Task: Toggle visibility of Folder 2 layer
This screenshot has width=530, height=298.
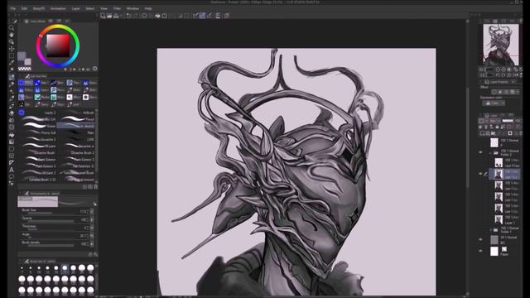Action: point(481,152)
